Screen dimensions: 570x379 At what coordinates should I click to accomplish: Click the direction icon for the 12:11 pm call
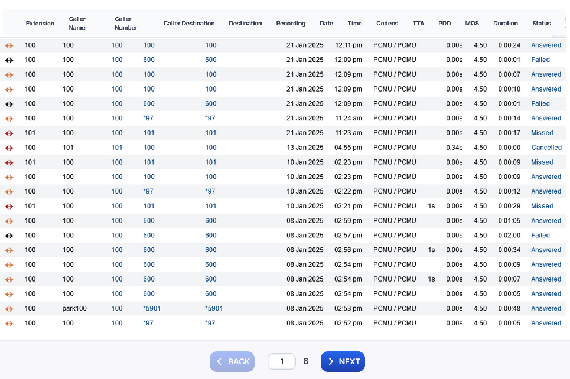[9, 45]
